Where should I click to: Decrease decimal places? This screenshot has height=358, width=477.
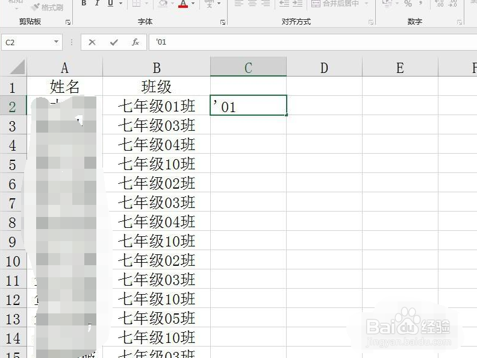point(453,4)
